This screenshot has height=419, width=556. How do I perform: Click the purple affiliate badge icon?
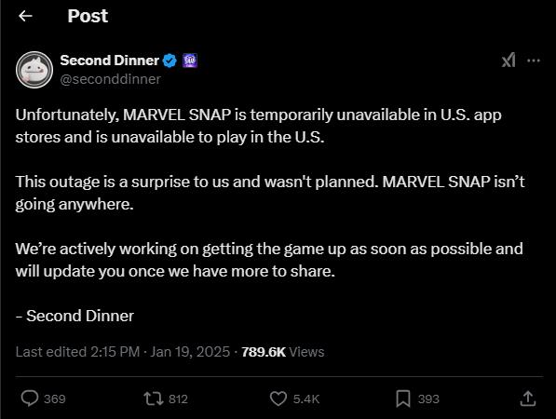190,61
